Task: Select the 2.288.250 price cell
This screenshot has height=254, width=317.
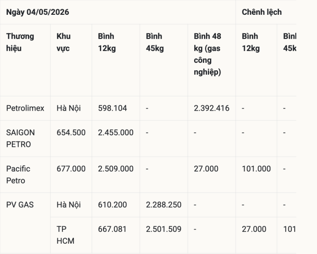Action: [x=164, y=205]
